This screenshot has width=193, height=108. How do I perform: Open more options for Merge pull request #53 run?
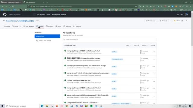pyautogui.click(x=154, y=96)
